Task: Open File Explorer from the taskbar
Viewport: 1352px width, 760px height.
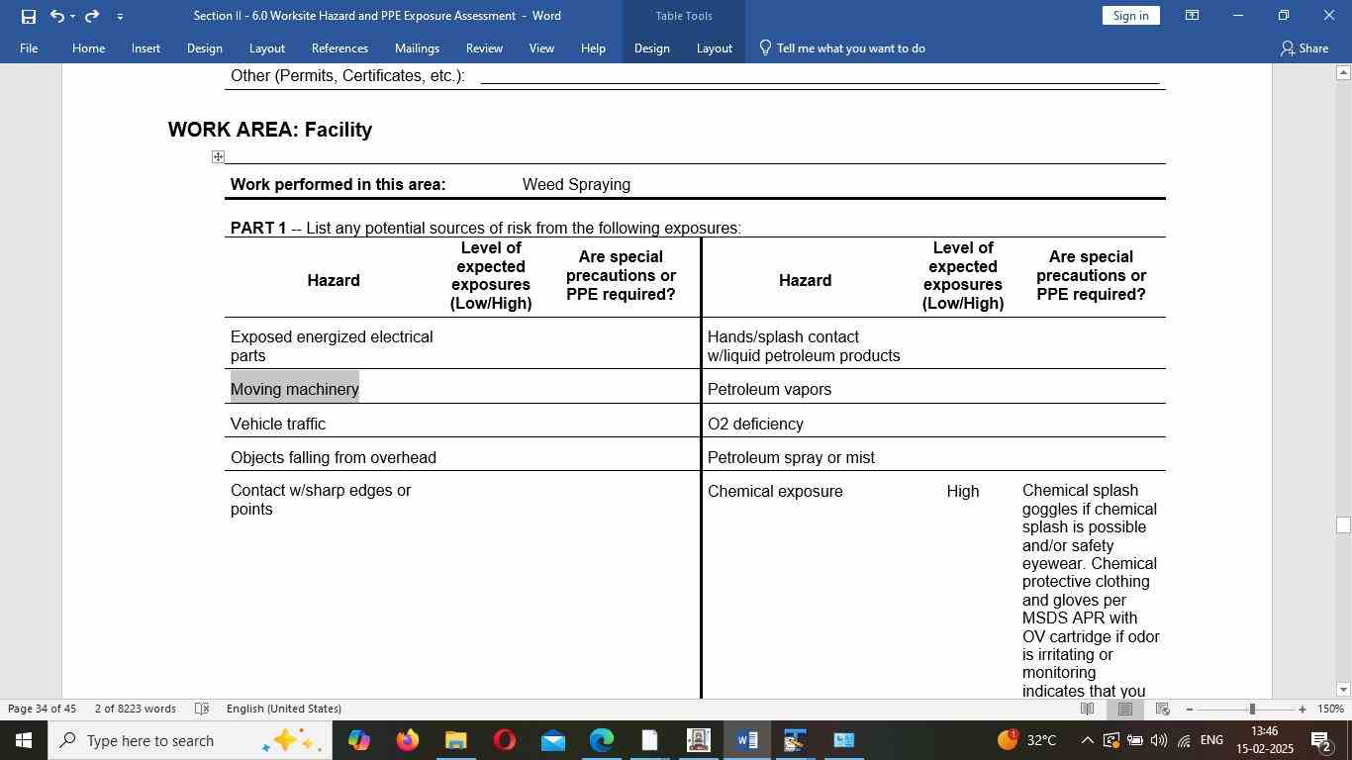Action: pos(455,740)
